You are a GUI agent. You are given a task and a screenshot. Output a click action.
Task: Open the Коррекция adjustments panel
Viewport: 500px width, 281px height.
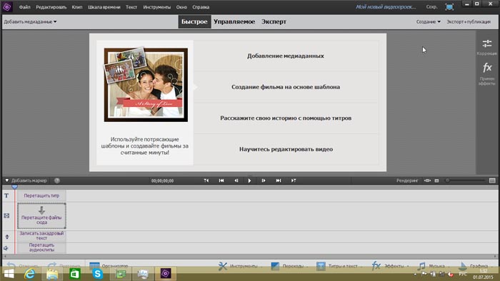tap(486, 47)
